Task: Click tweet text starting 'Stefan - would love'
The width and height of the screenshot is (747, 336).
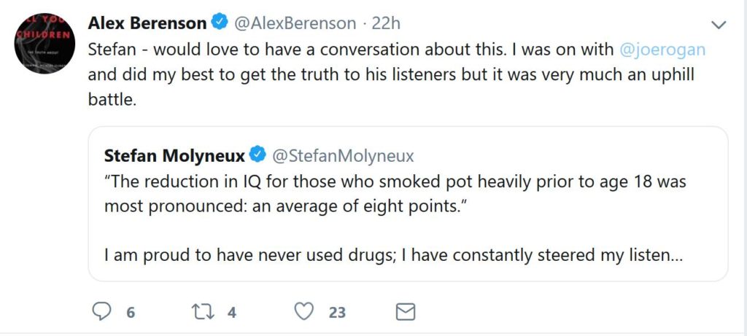Action: (x=396, y=75)
